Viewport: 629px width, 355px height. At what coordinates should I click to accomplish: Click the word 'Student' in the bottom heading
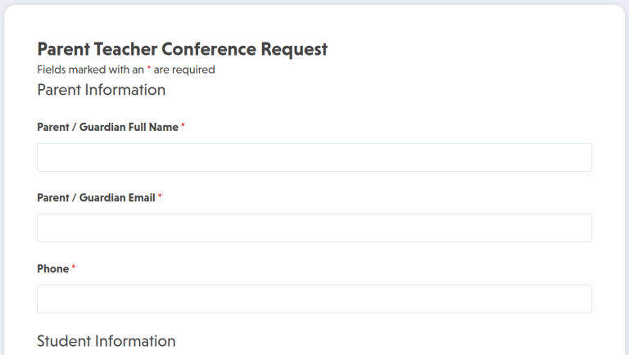65,341
